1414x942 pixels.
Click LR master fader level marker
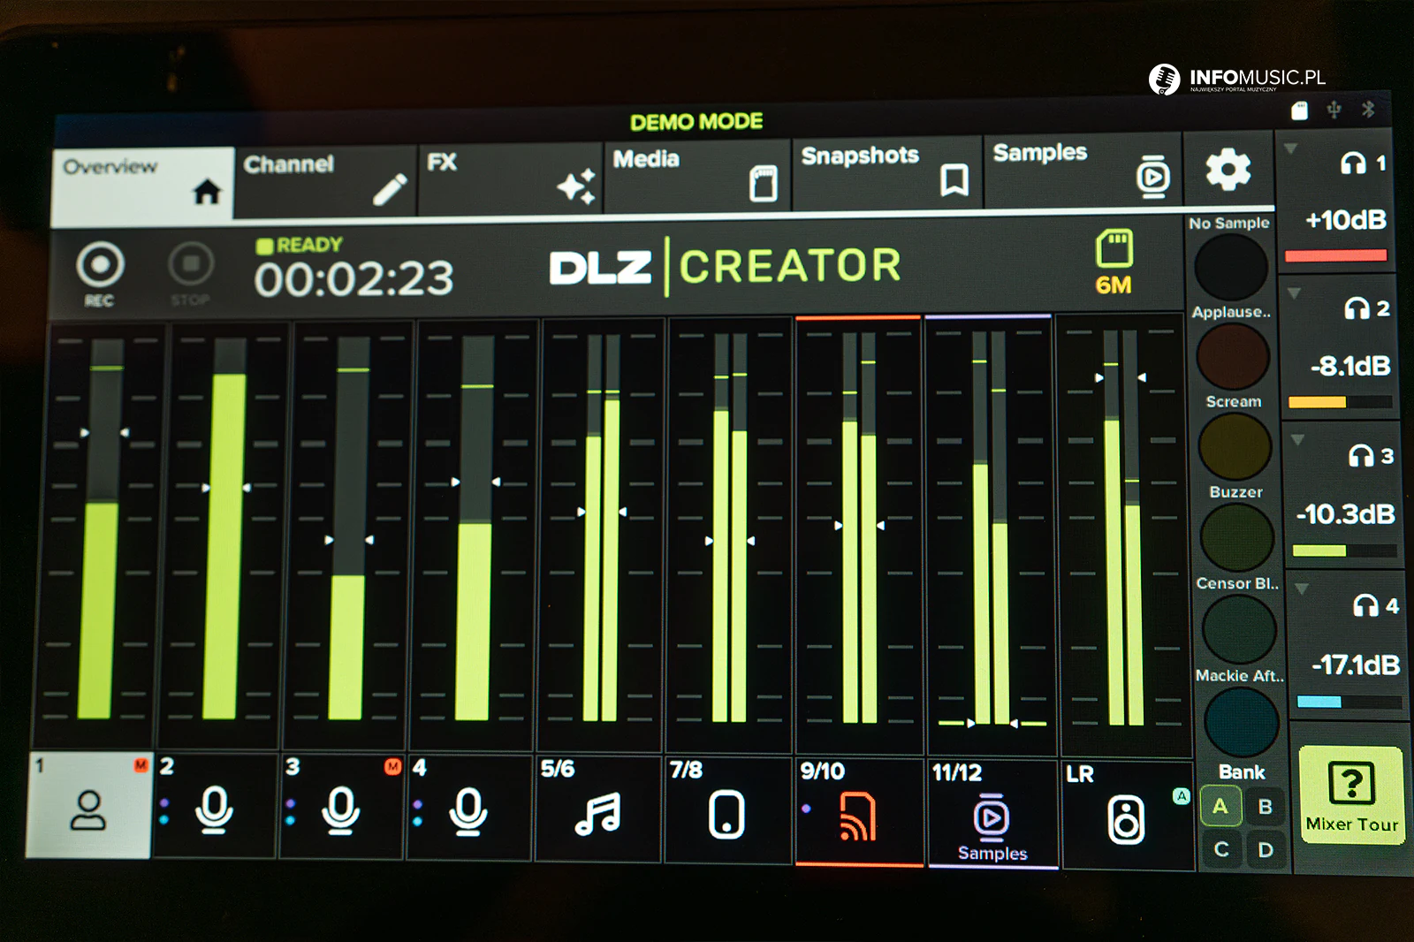coord(1121,377)
